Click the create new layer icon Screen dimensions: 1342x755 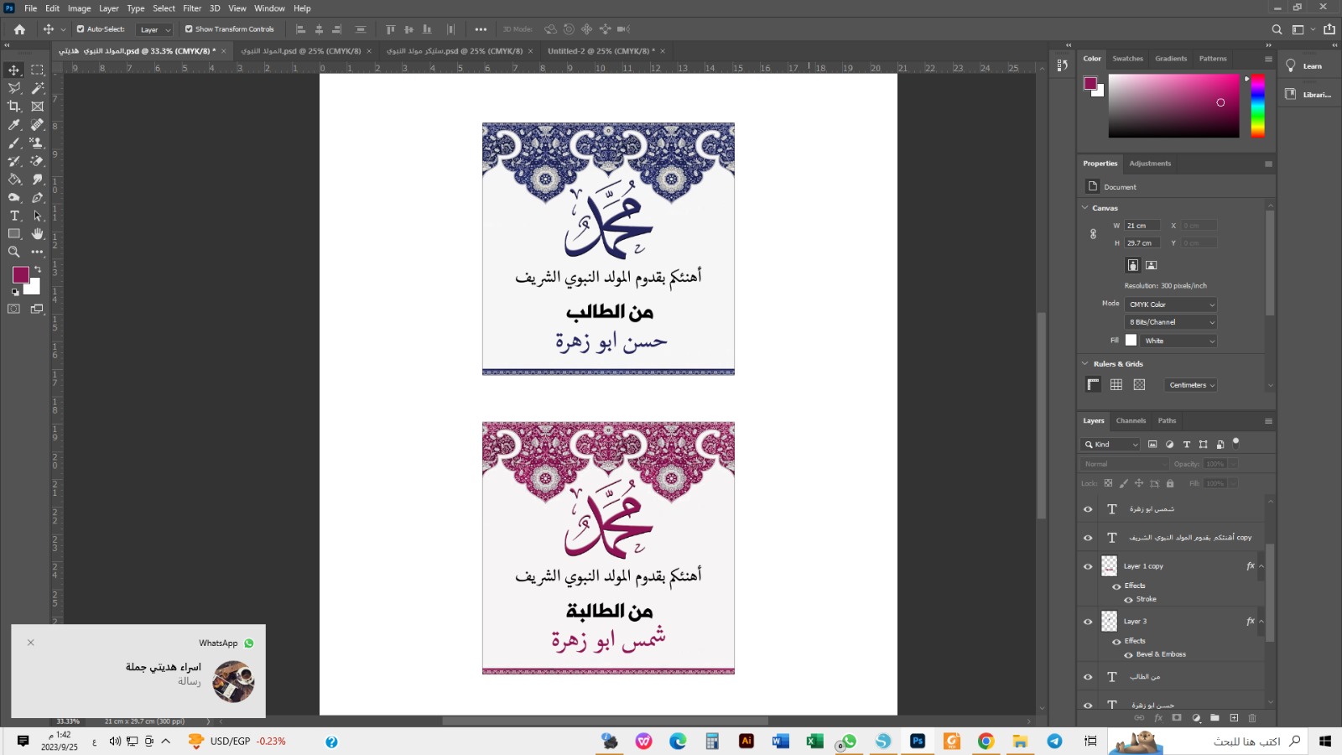pyautogui.click(x=1234, y=718)
